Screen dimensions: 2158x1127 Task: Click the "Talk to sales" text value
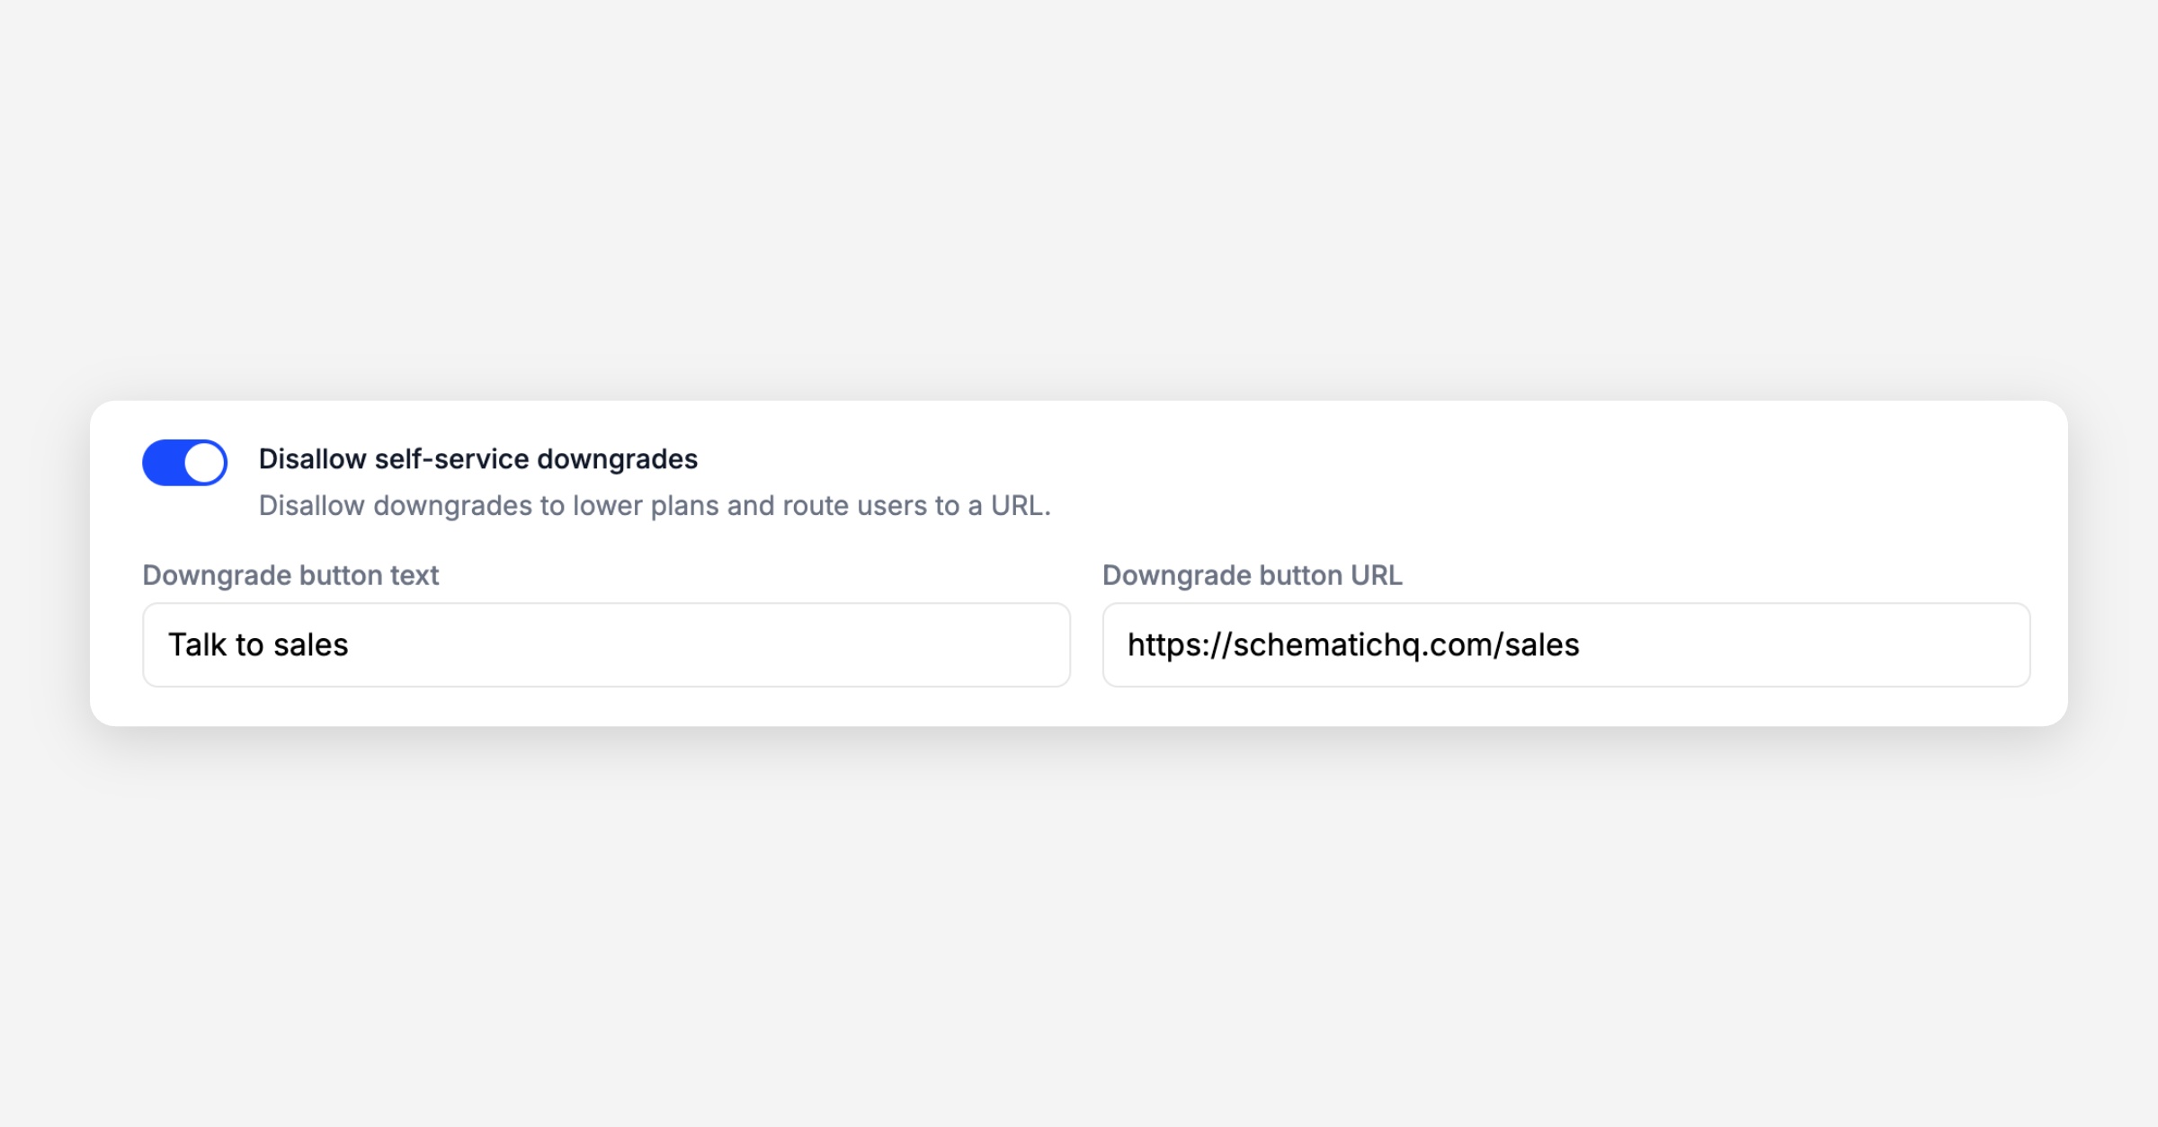[x=258, y=645]
